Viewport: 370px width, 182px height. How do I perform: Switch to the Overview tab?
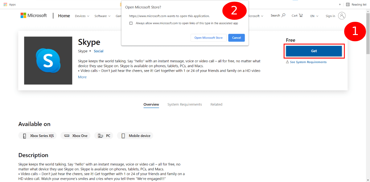tap(151, 104)
